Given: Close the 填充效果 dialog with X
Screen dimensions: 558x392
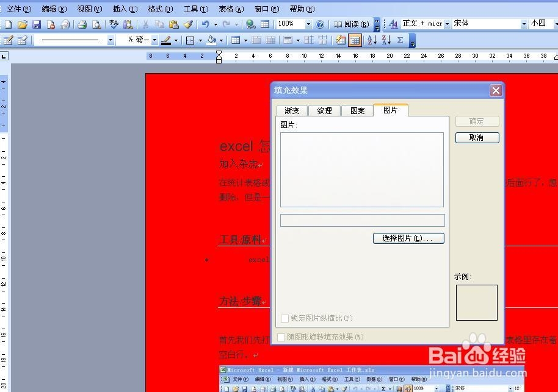Looking at the screenshot, I should [x=496, y=91].
